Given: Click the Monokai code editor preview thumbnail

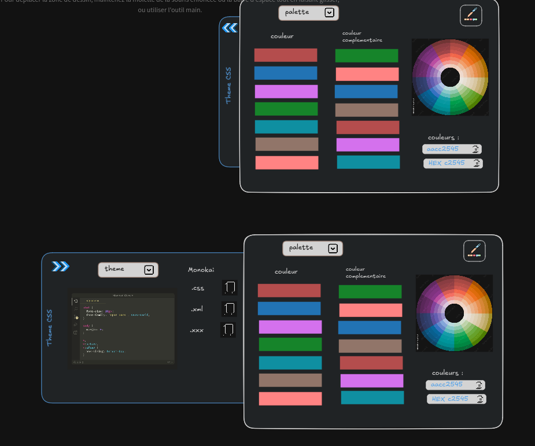Looking at the screenshot, I should pyautogui.click(x=123, y=328).
